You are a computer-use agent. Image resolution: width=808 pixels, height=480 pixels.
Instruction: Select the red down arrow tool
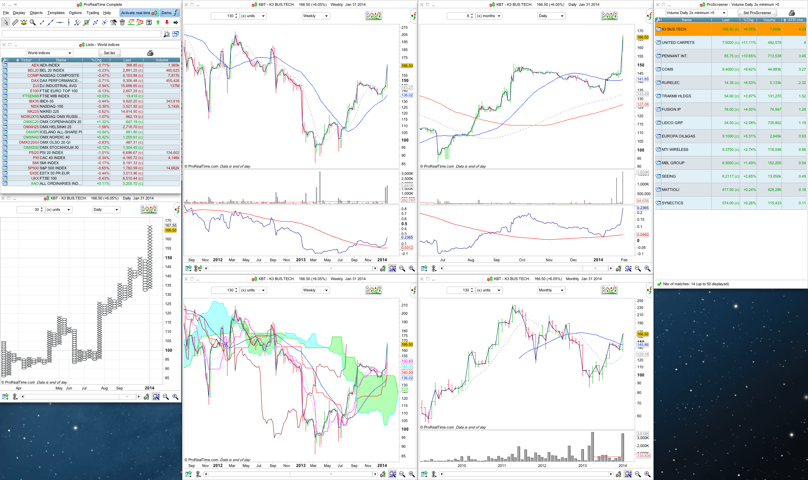(x=167, y=23)
